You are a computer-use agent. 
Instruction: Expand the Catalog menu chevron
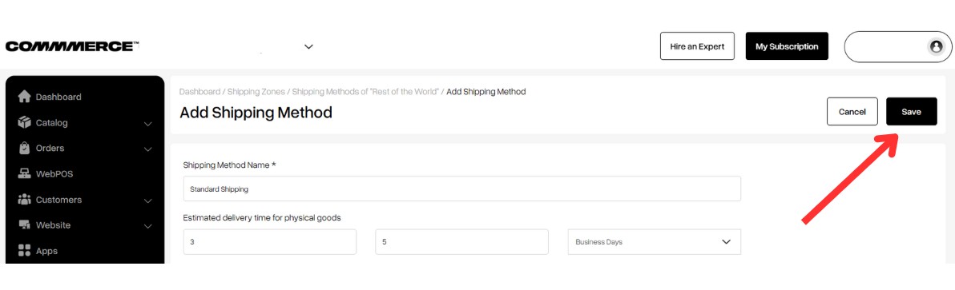pos(147,124)
